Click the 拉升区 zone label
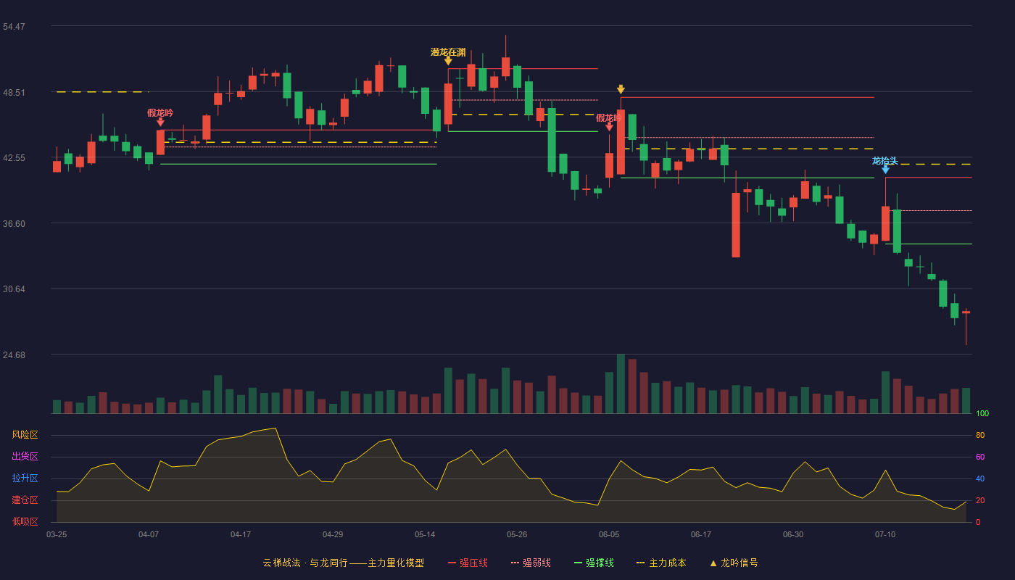 click(25, 478)
